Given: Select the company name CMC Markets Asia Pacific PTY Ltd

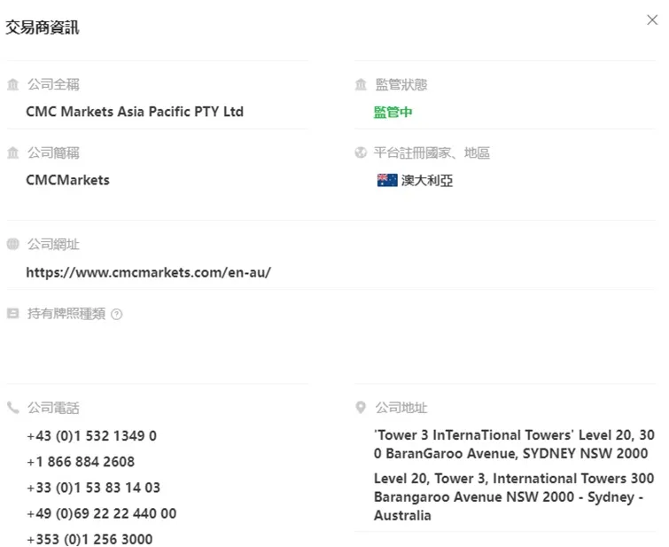Looking at the screenshot, I should click(135, 112).
